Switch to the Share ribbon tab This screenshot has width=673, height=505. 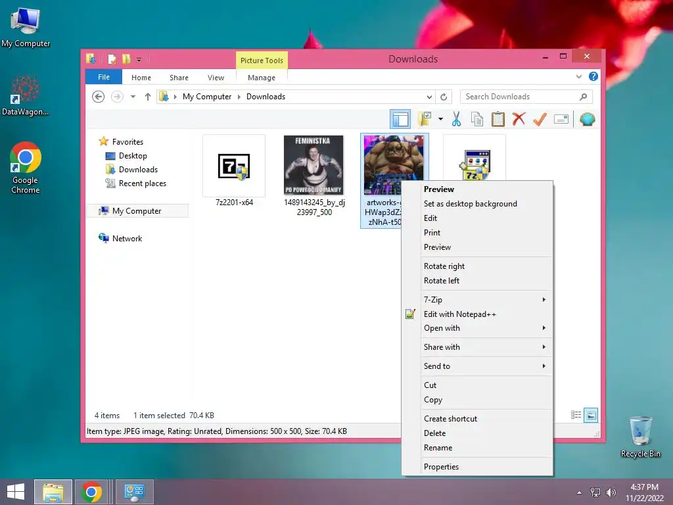pyautogui.click(x=179, y=78)
